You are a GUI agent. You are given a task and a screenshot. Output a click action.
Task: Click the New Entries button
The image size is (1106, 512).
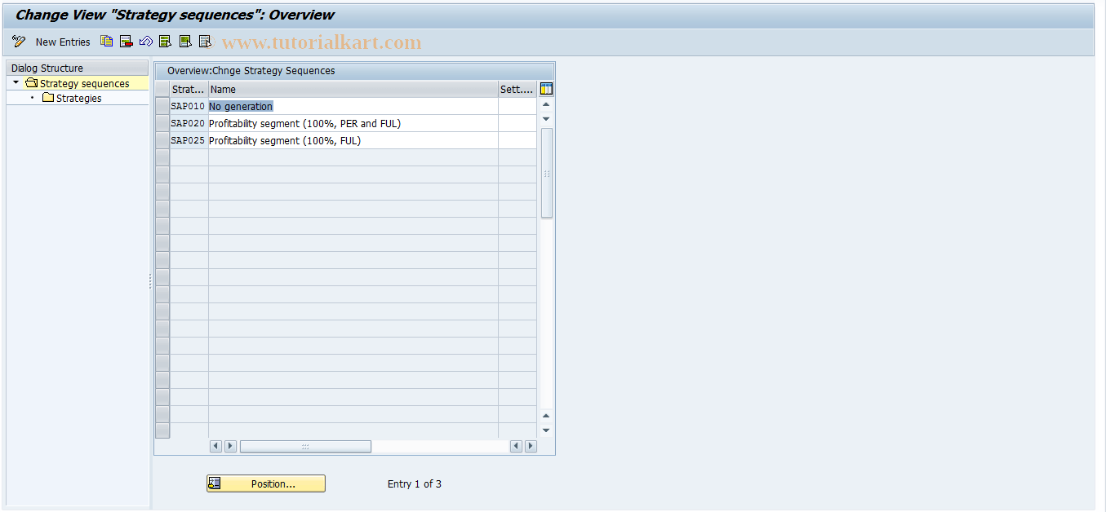[x=63, y=42]
